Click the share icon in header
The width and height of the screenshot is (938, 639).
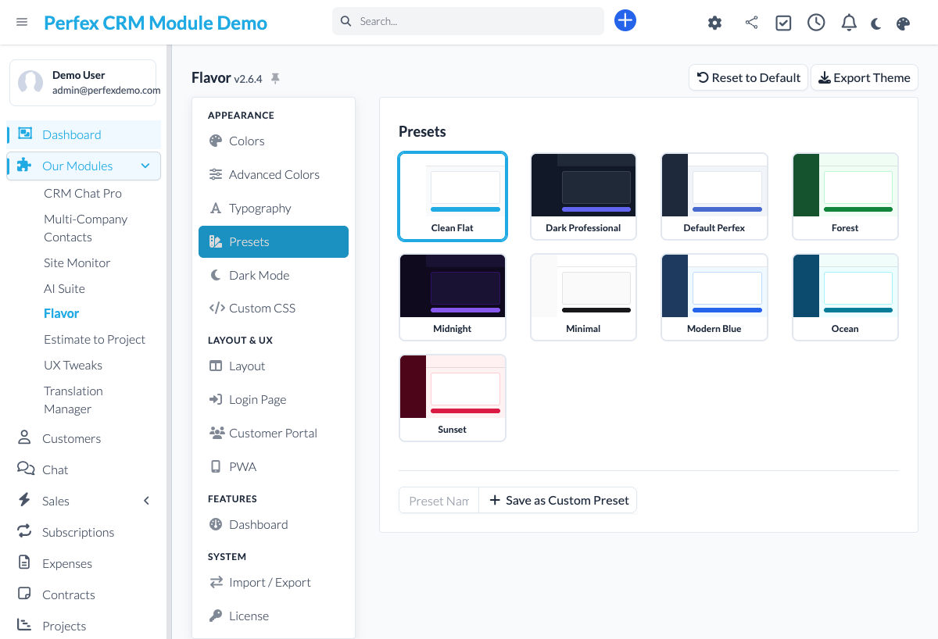[x=751, y=23]
